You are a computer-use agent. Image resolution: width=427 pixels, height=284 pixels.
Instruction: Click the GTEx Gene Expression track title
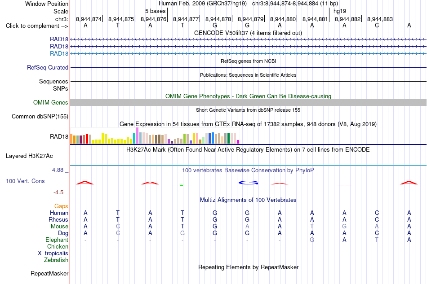pyautogui.click(x=248, y=124)
